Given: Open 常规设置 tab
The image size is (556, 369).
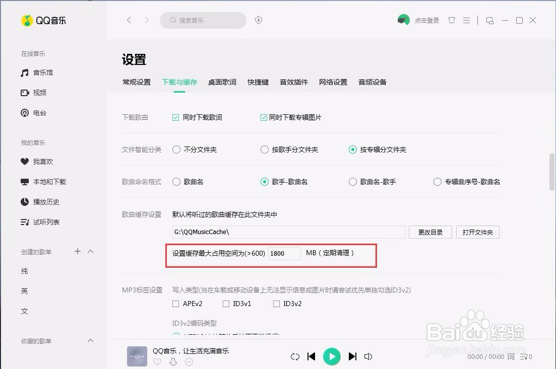Looking at the screenshot, I should [137, 82].
